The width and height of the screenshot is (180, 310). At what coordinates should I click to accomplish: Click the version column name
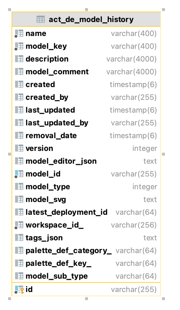coord(39,149)
